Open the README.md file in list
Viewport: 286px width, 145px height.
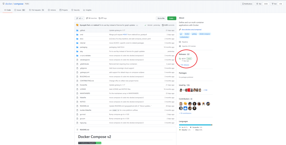[x=84, y=106]
